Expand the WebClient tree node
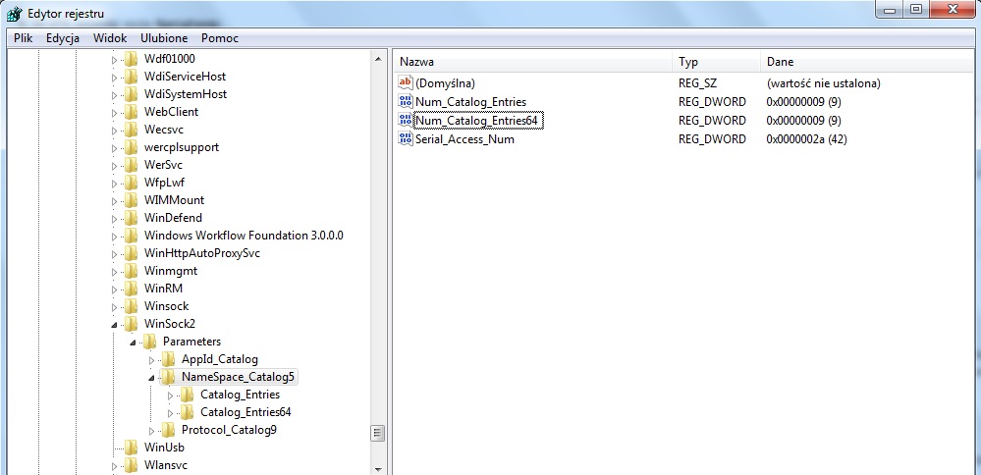Screen dimensions: 981x475 pos(114,113)
